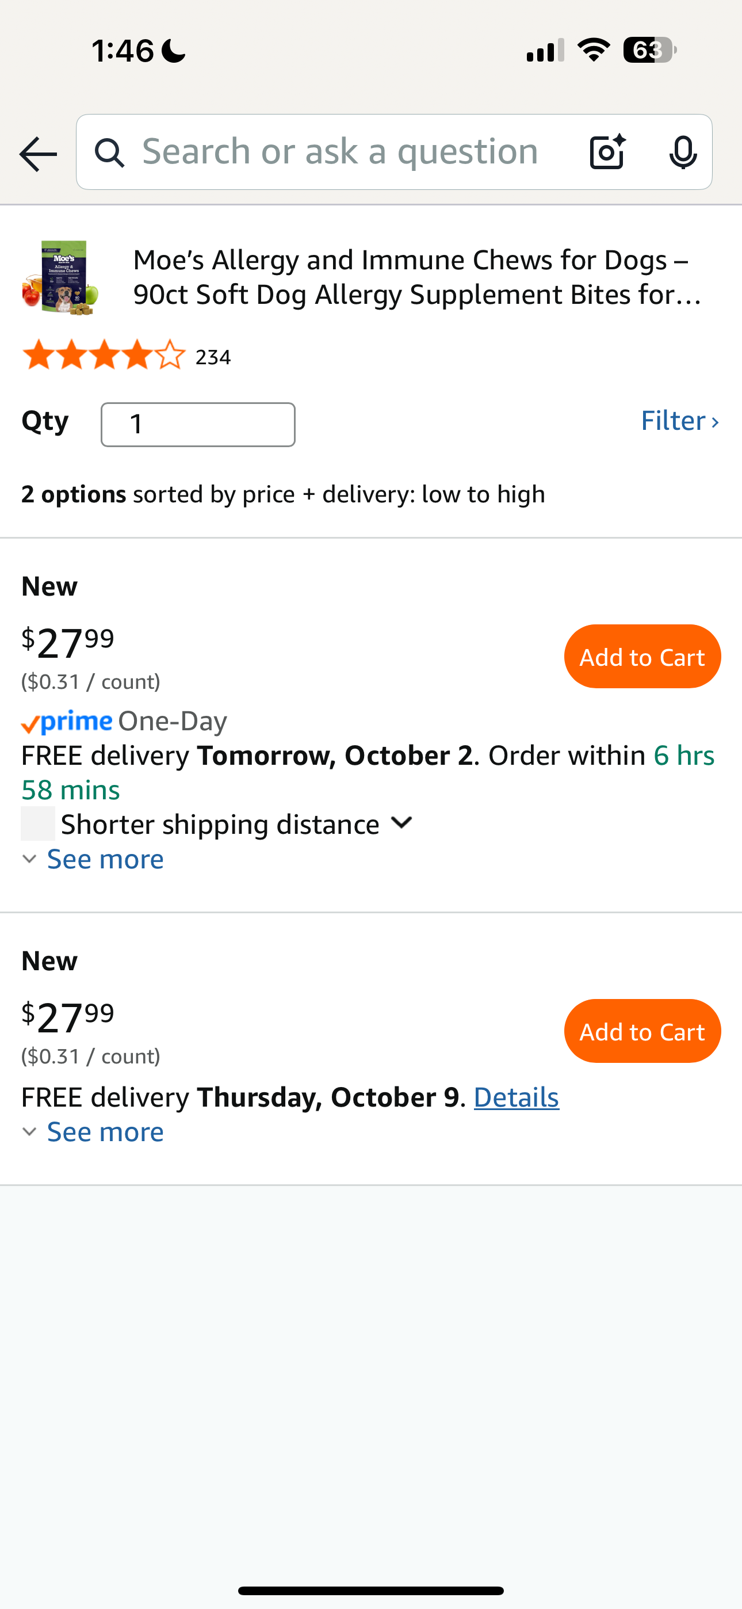Expand See more under second offer
This screenshot has width=742, height=1609.
point(104,1132)
